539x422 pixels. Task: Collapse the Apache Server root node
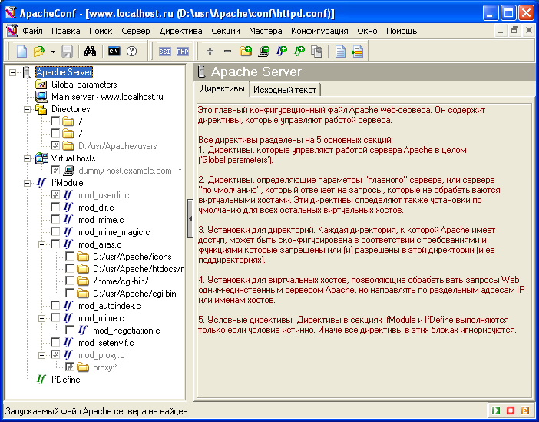tap(13, 72)
